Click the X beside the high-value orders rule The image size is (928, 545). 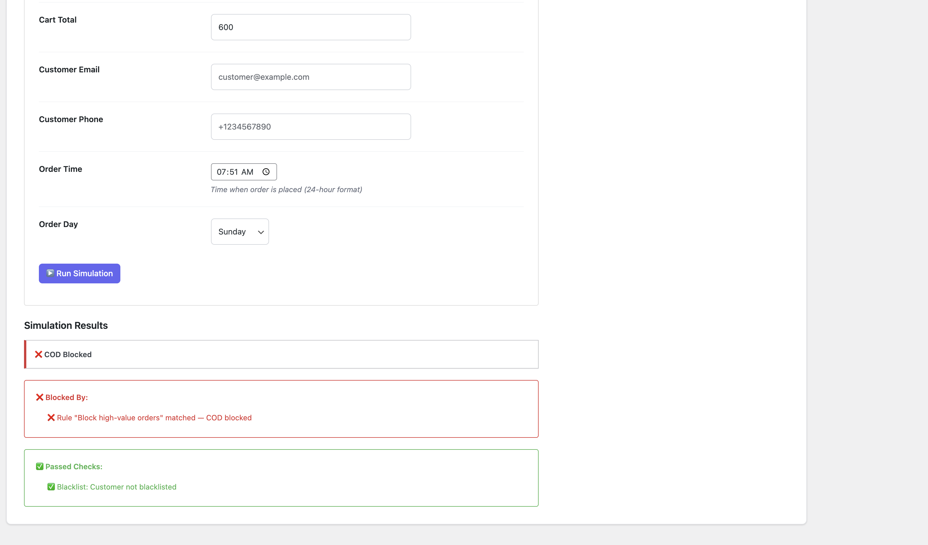[51, 417]
